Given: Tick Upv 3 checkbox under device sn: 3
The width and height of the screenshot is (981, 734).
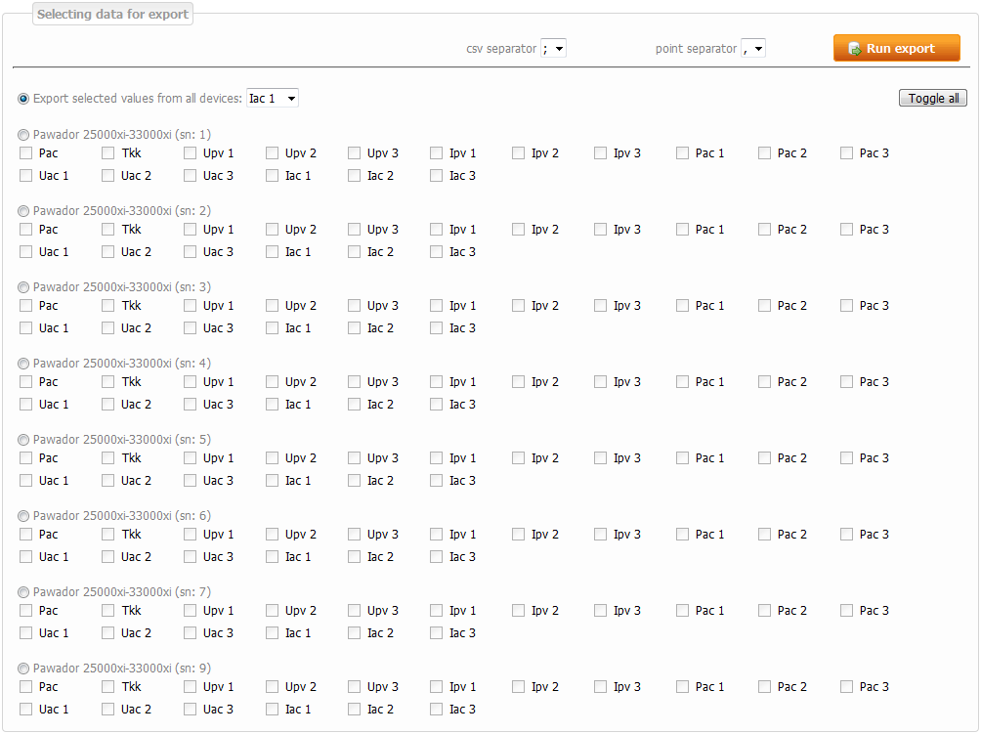Looking at the screenshot, I should 355,306.
